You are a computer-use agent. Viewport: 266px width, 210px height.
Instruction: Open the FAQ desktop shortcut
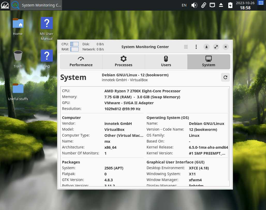(x=47, y=59)
